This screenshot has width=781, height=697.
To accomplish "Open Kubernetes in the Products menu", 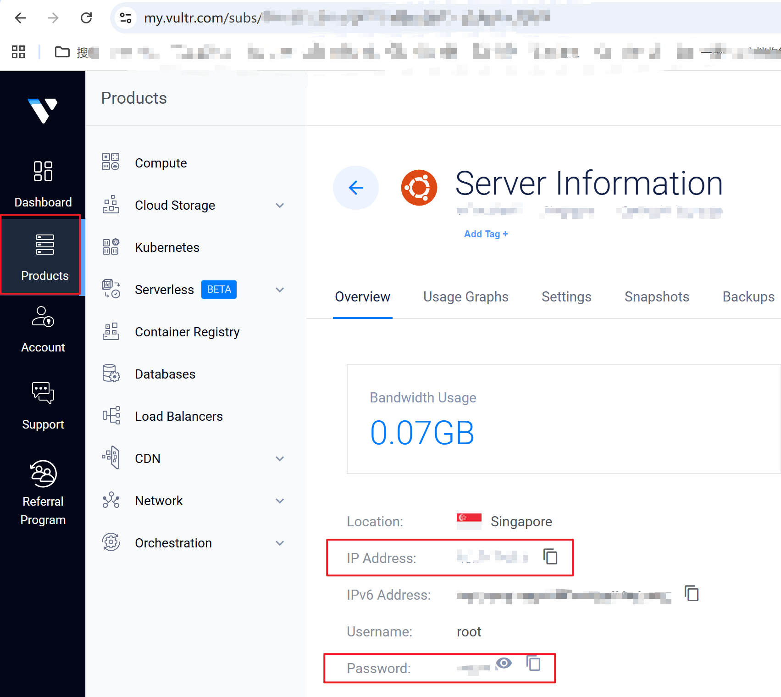I will click(x=167, y=248).
